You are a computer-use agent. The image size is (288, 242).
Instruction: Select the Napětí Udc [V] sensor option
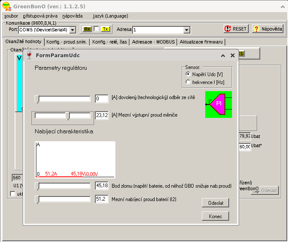204,74
